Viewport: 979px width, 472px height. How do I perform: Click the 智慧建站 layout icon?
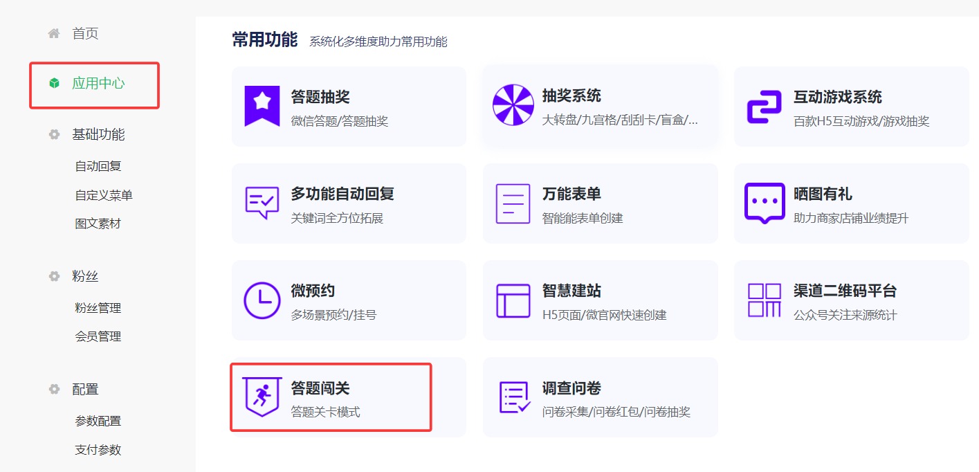pyautogui.click(x=513, y=300)
